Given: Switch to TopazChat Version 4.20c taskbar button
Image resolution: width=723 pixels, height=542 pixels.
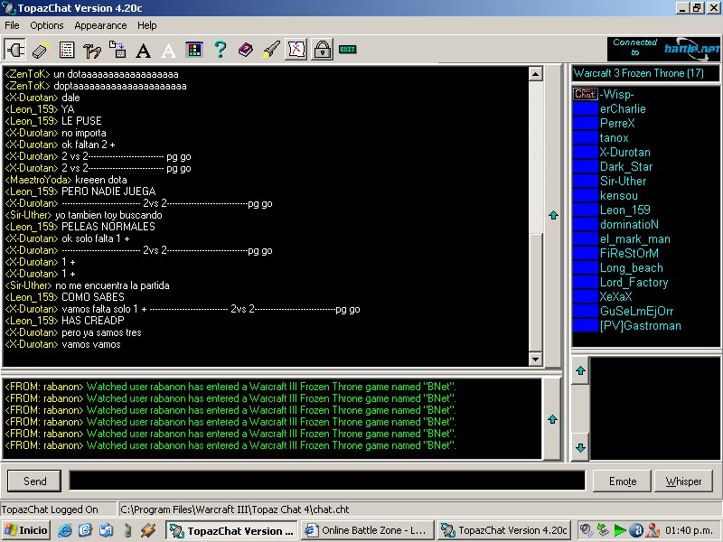Looking at the screenshot, I should tap(505, 530).
